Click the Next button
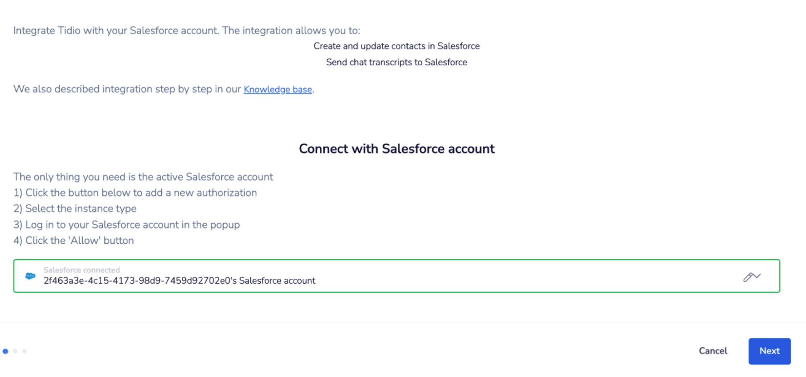This screenshot has height=377, width=806. tap(769, 351)
